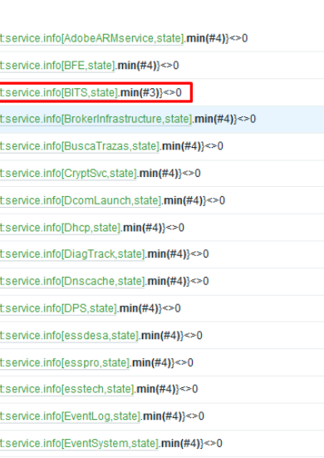The image size is (324, 458).
Task: Open the AdobeARMservice service.info trigger link
Action: click(x=92, y=38)
